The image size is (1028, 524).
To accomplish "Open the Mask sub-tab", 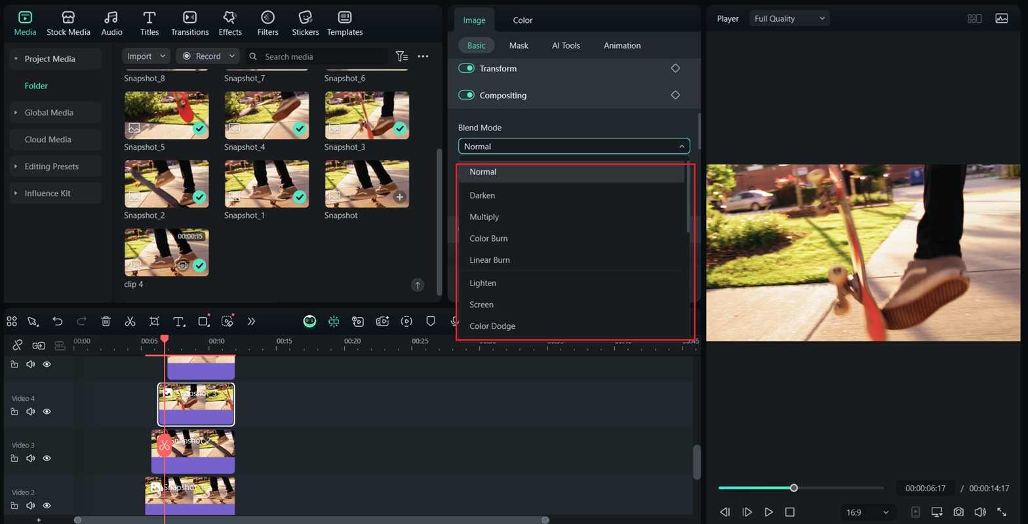I will [x=519, y=45].
